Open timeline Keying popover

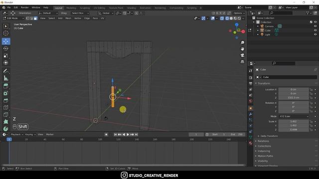30,134
